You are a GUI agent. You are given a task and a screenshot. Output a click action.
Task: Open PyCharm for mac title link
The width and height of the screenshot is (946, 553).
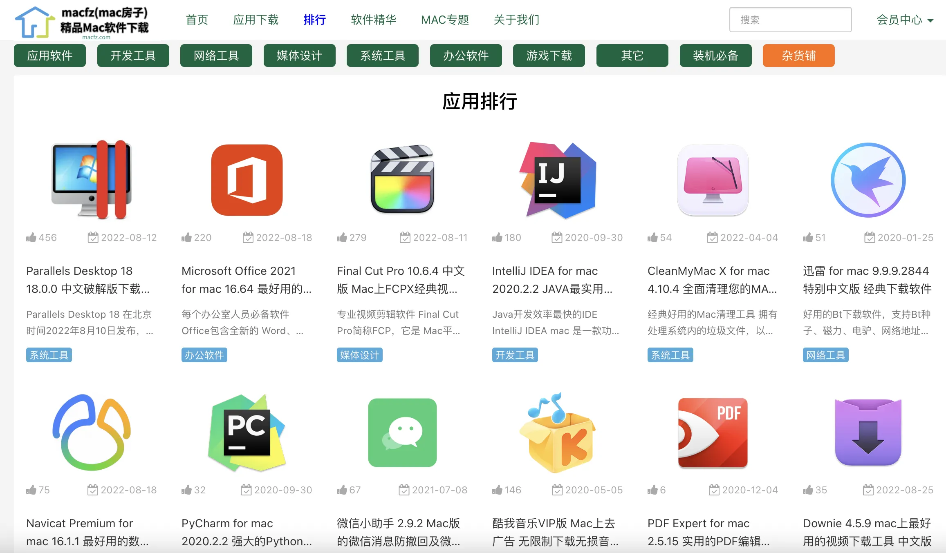point(247,532)
